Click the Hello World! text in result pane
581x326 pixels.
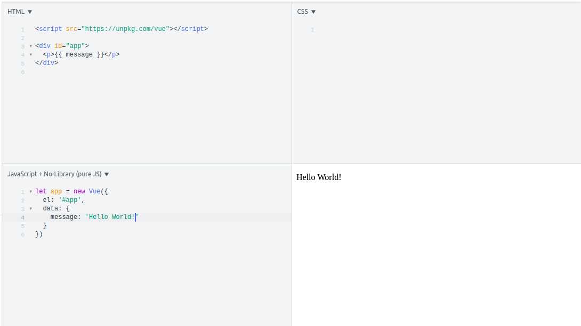[319, 177]
